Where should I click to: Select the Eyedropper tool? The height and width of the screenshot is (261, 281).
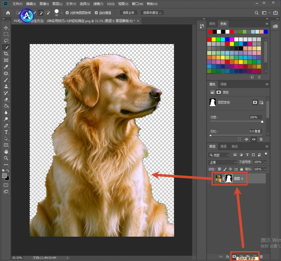(6, 67)
